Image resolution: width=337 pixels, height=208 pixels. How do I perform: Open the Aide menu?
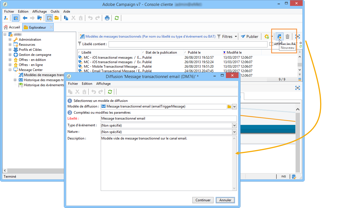(67, 11)
